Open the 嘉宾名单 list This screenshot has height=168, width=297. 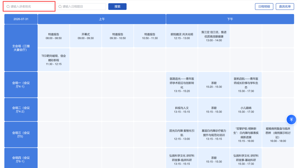pos(285,6)
